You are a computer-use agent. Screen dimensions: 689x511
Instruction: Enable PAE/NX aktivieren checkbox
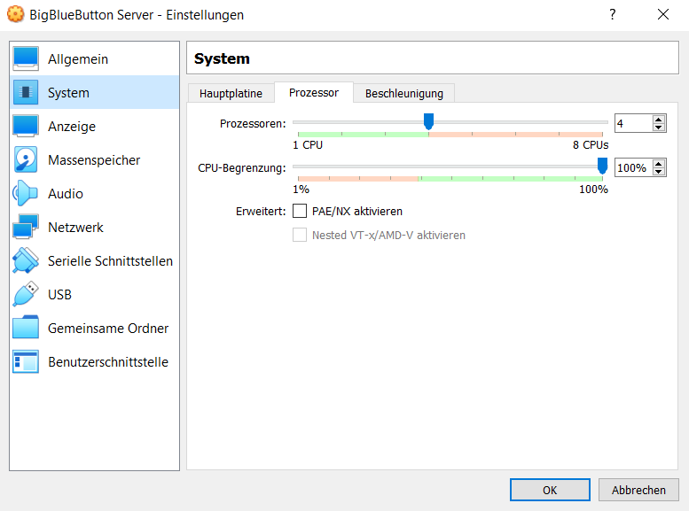point(300,211)
